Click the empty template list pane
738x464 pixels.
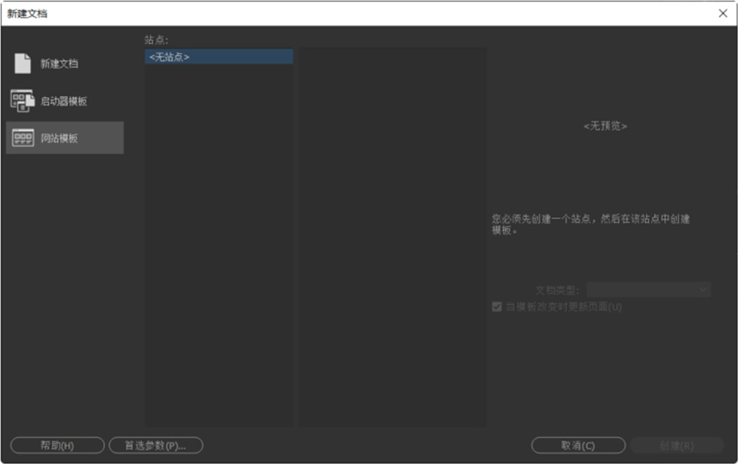[391, 233]
